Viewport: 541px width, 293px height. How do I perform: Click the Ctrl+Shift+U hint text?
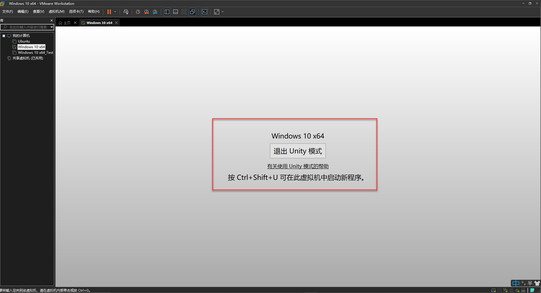296,178
